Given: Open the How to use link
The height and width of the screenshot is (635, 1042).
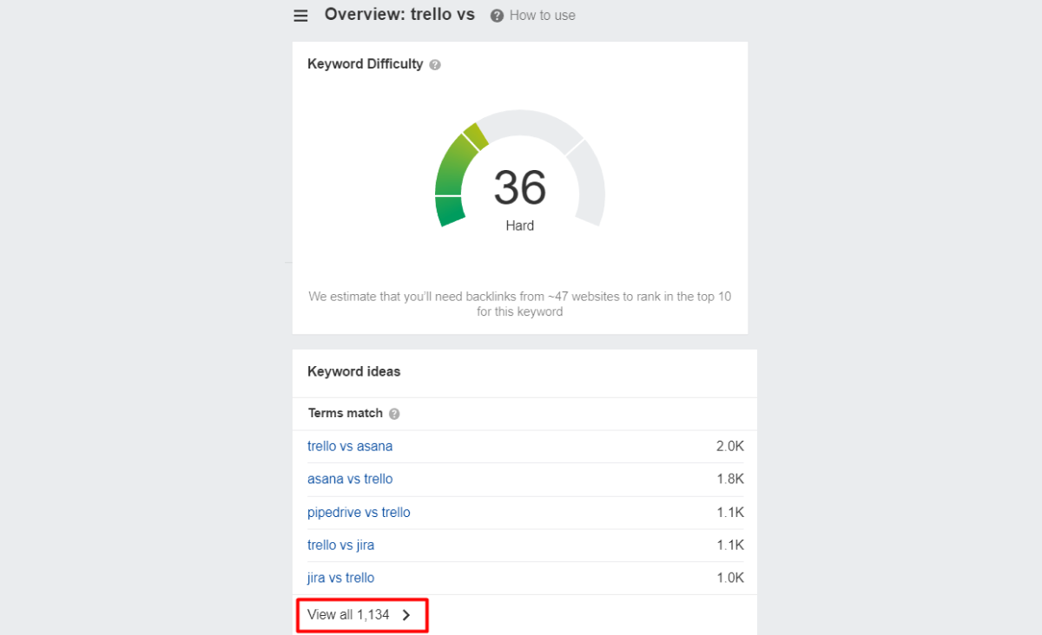Looking at the screenshot, I should pos(542,16).
